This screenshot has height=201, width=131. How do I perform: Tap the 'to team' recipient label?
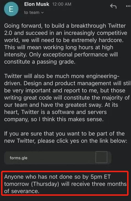click(x=32, y=12)
